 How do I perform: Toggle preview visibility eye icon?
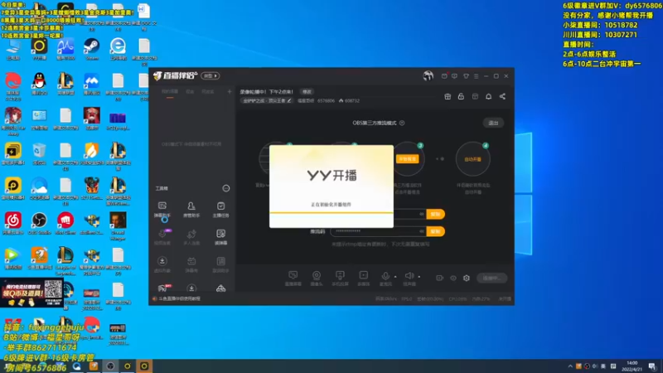click(453, 278)
